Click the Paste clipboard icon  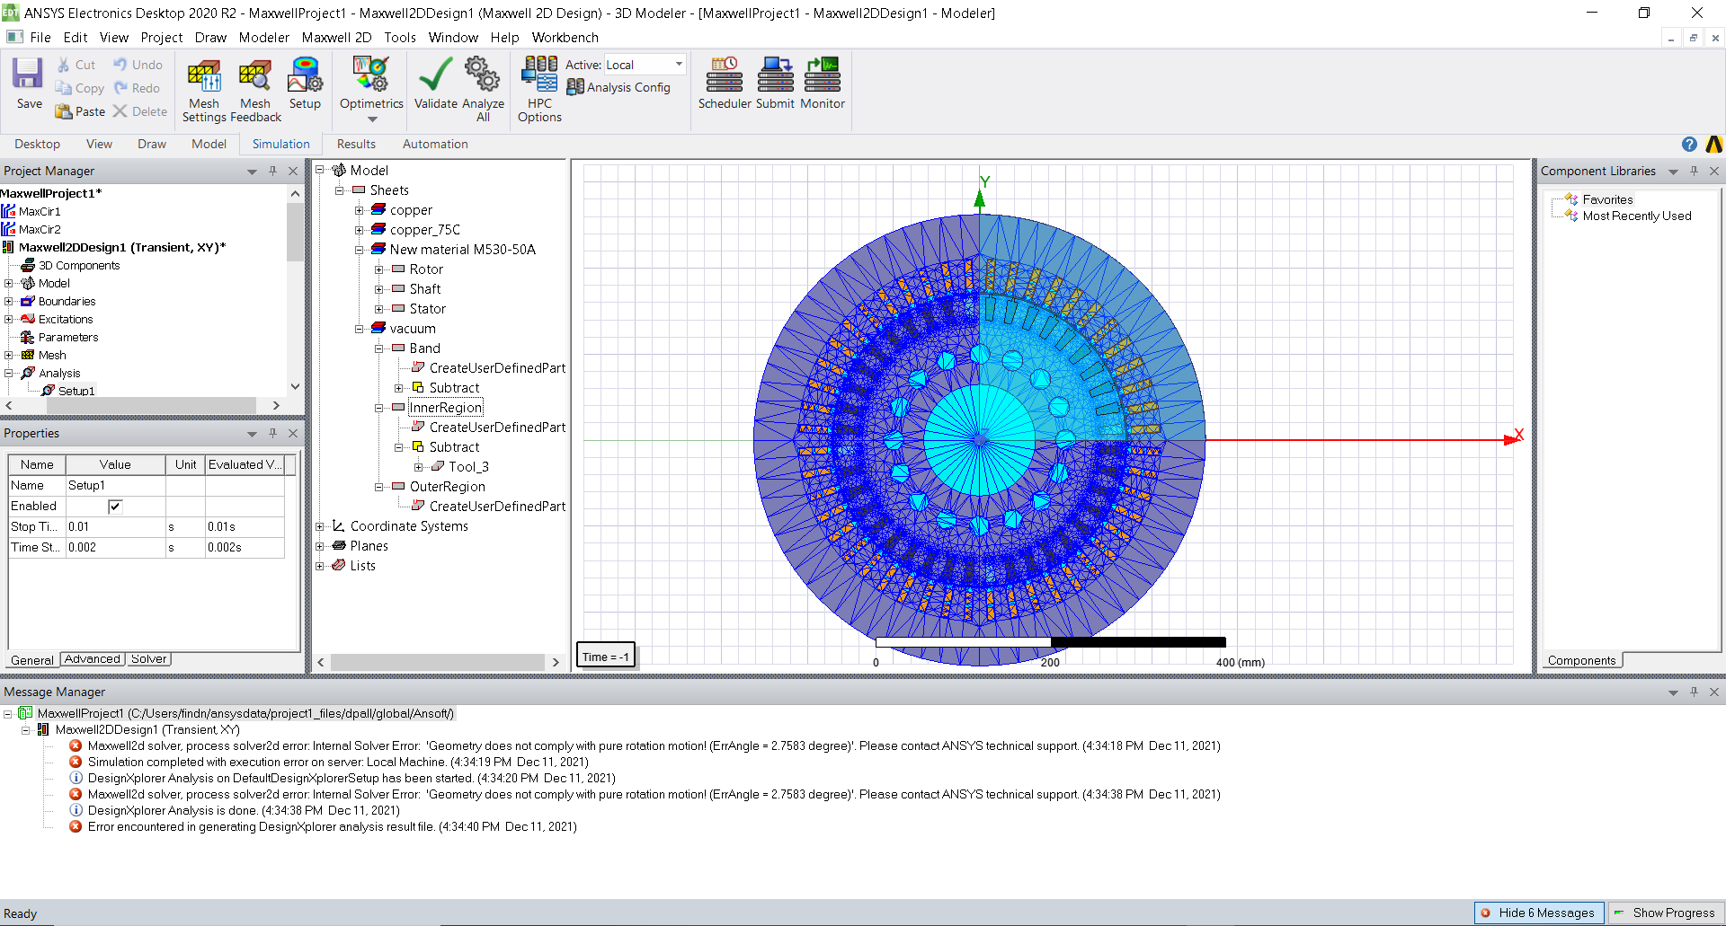pyautogui.click(x=64, y=111)
